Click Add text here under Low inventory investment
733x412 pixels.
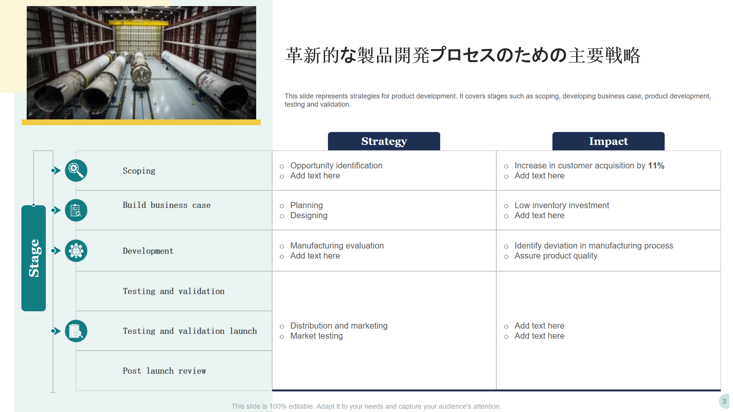click(539, 216)
